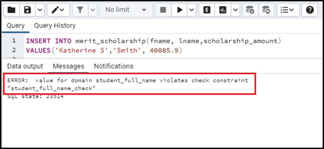Save file using the floppy disk icon
324x149 pixels.
(x=27, y=10)
